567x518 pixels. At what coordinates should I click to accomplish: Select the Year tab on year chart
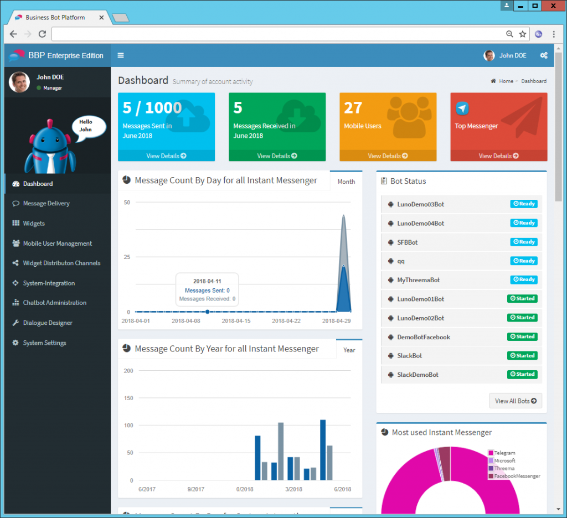pos(349,350)
